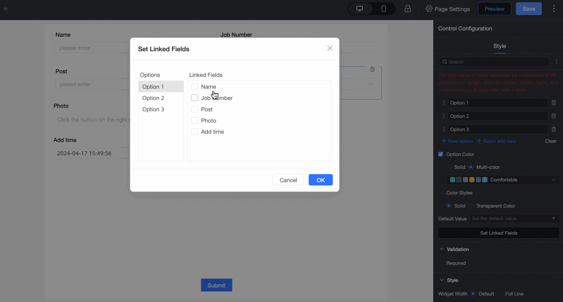Open the Default Value dropdown

pos(514,219)
